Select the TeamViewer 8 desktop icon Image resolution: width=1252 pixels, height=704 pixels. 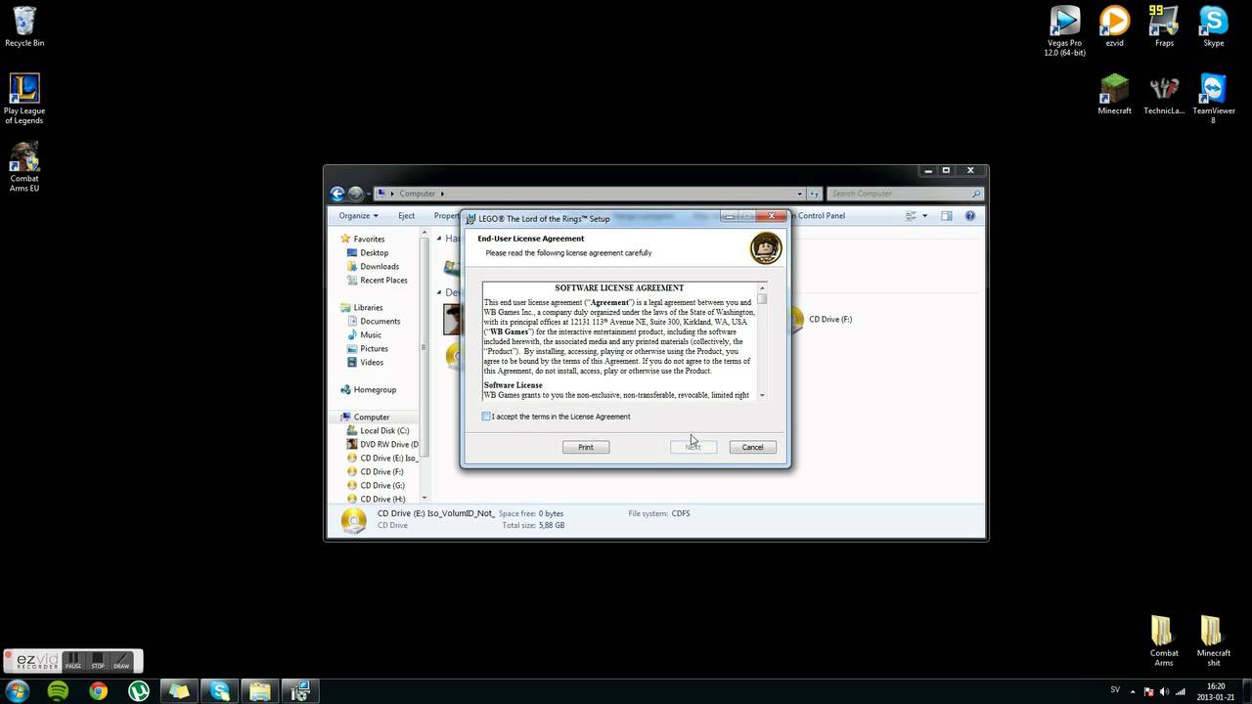click(x=1213, y=99)
